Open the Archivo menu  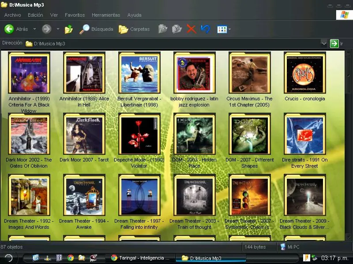13,15
